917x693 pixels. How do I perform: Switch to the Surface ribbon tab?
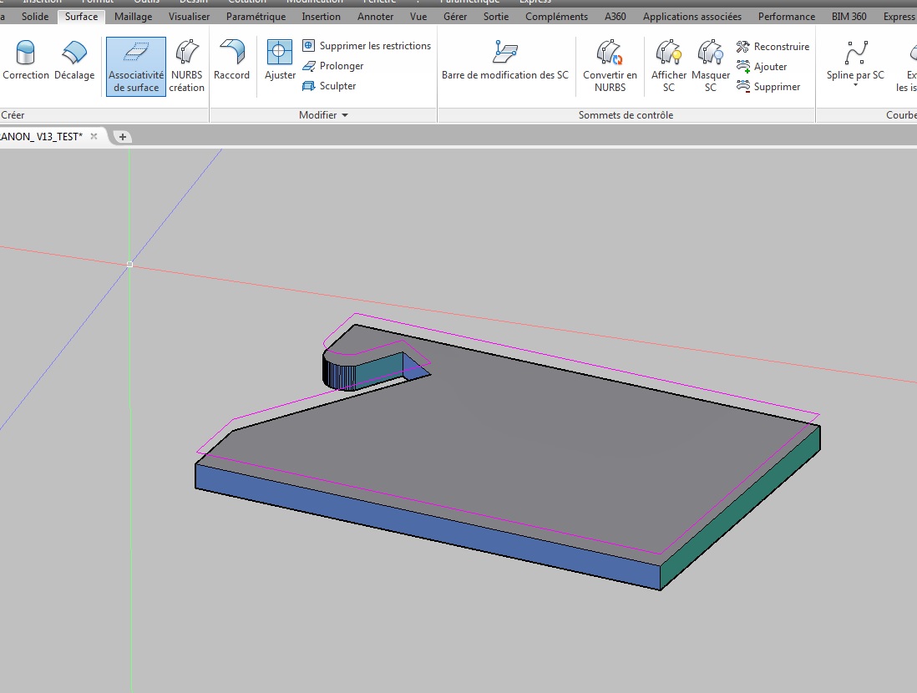point(81,17)
